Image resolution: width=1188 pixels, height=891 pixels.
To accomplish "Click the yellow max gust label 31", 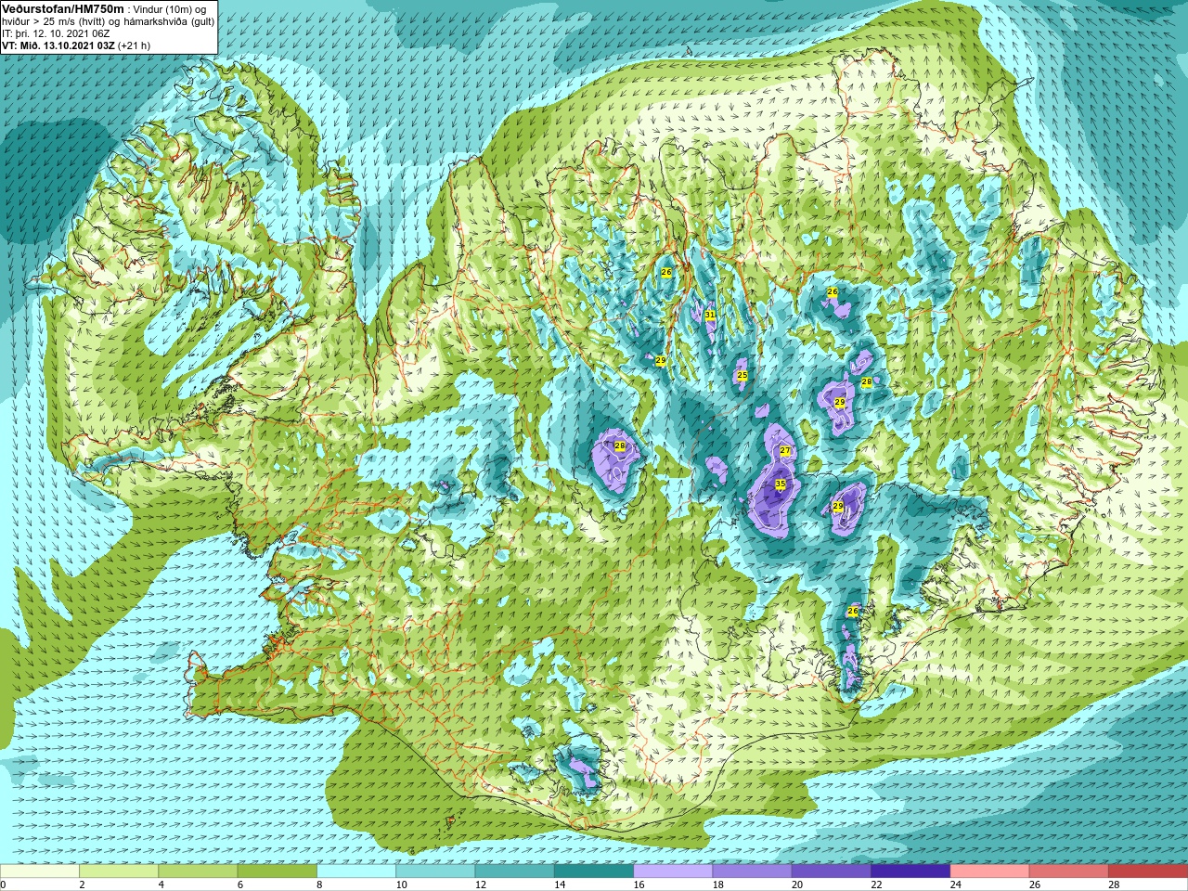I will [x=710, y=315].
